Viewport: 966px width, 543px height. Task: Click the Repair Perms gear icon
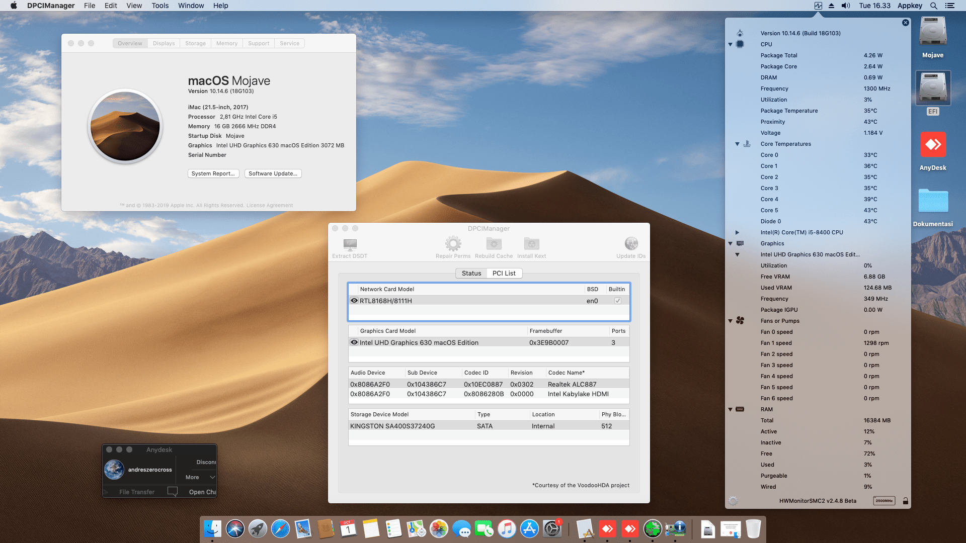click(x=453, y=244)
